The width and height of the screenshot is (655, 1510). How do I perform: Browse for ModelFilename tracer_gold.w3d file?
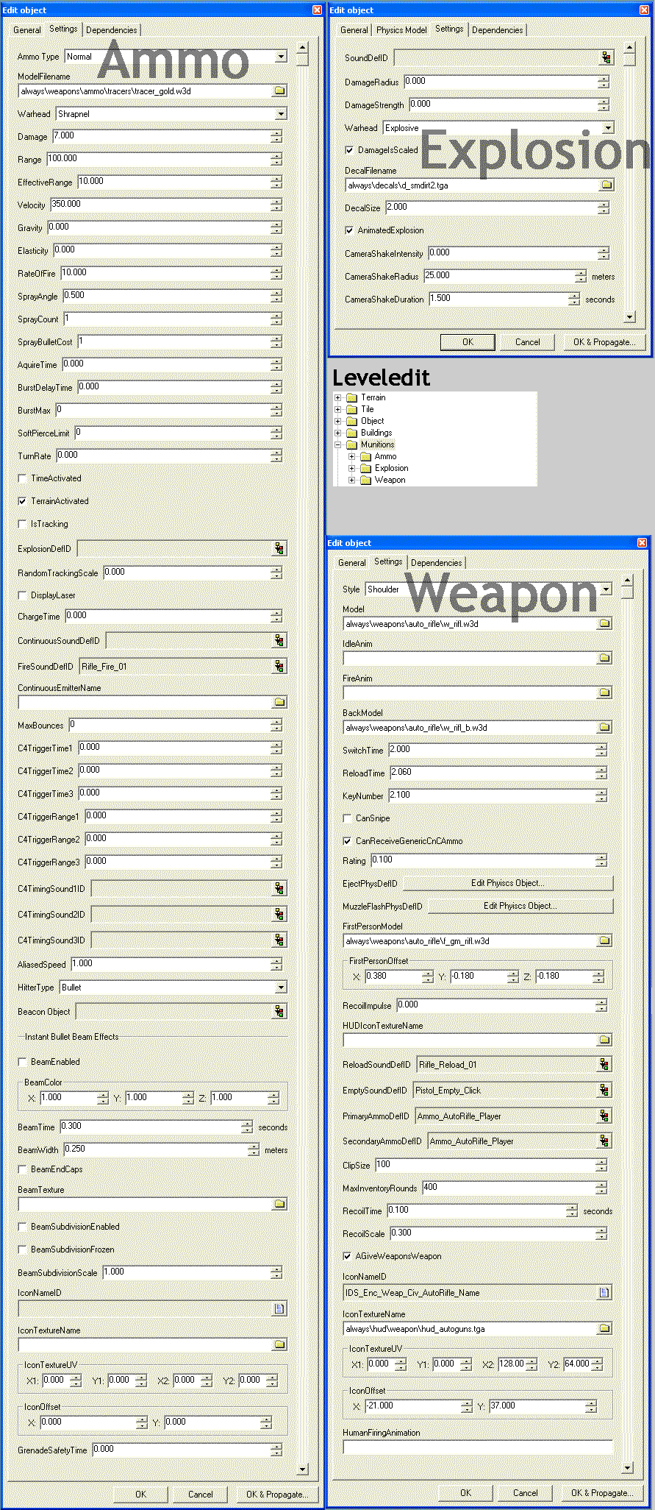pos(279,91)
